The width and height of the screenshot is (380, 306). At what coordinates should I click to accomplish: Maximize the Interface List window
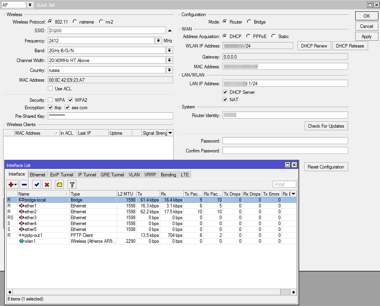(x=287, y=165)
